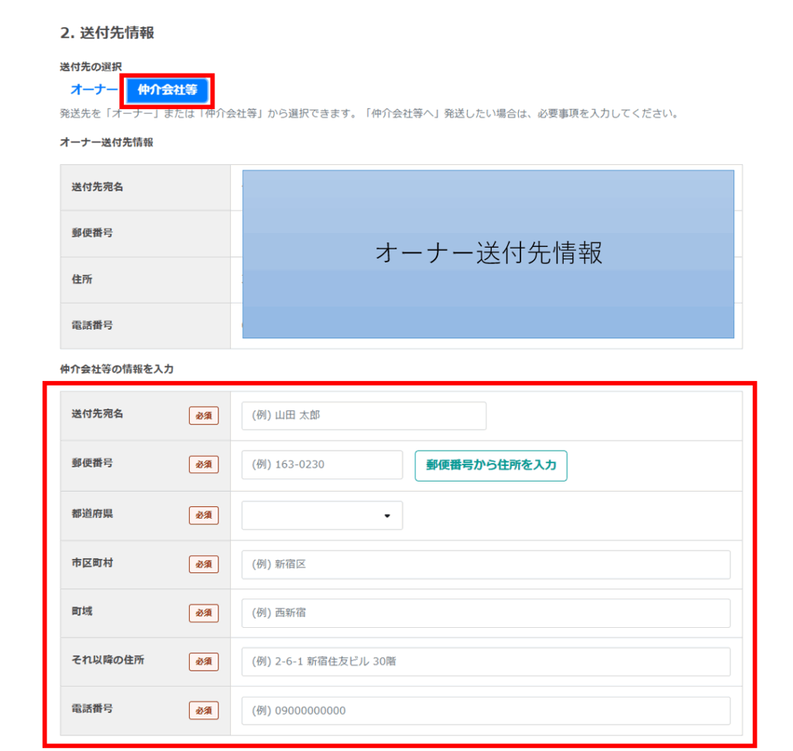
Task: Open the 都道府県 dropdown
Action: [x=322, y=516]
